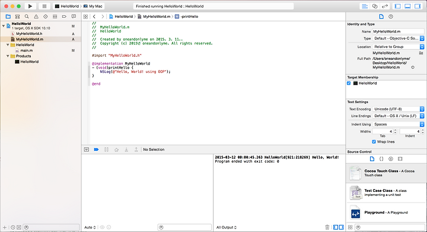
Task: Uncheck HelloWorld target membership
Action: 349,83
